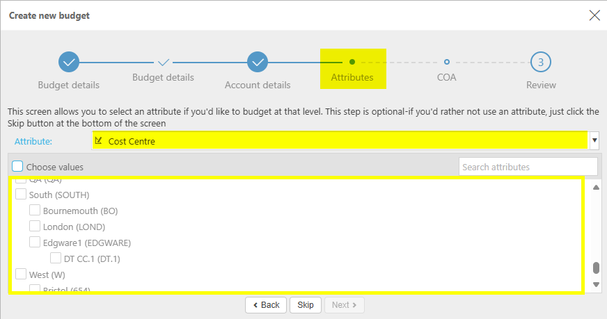Close the Create new budget dialog
Screen dimensions: 607x319
(x=594, y=15)
